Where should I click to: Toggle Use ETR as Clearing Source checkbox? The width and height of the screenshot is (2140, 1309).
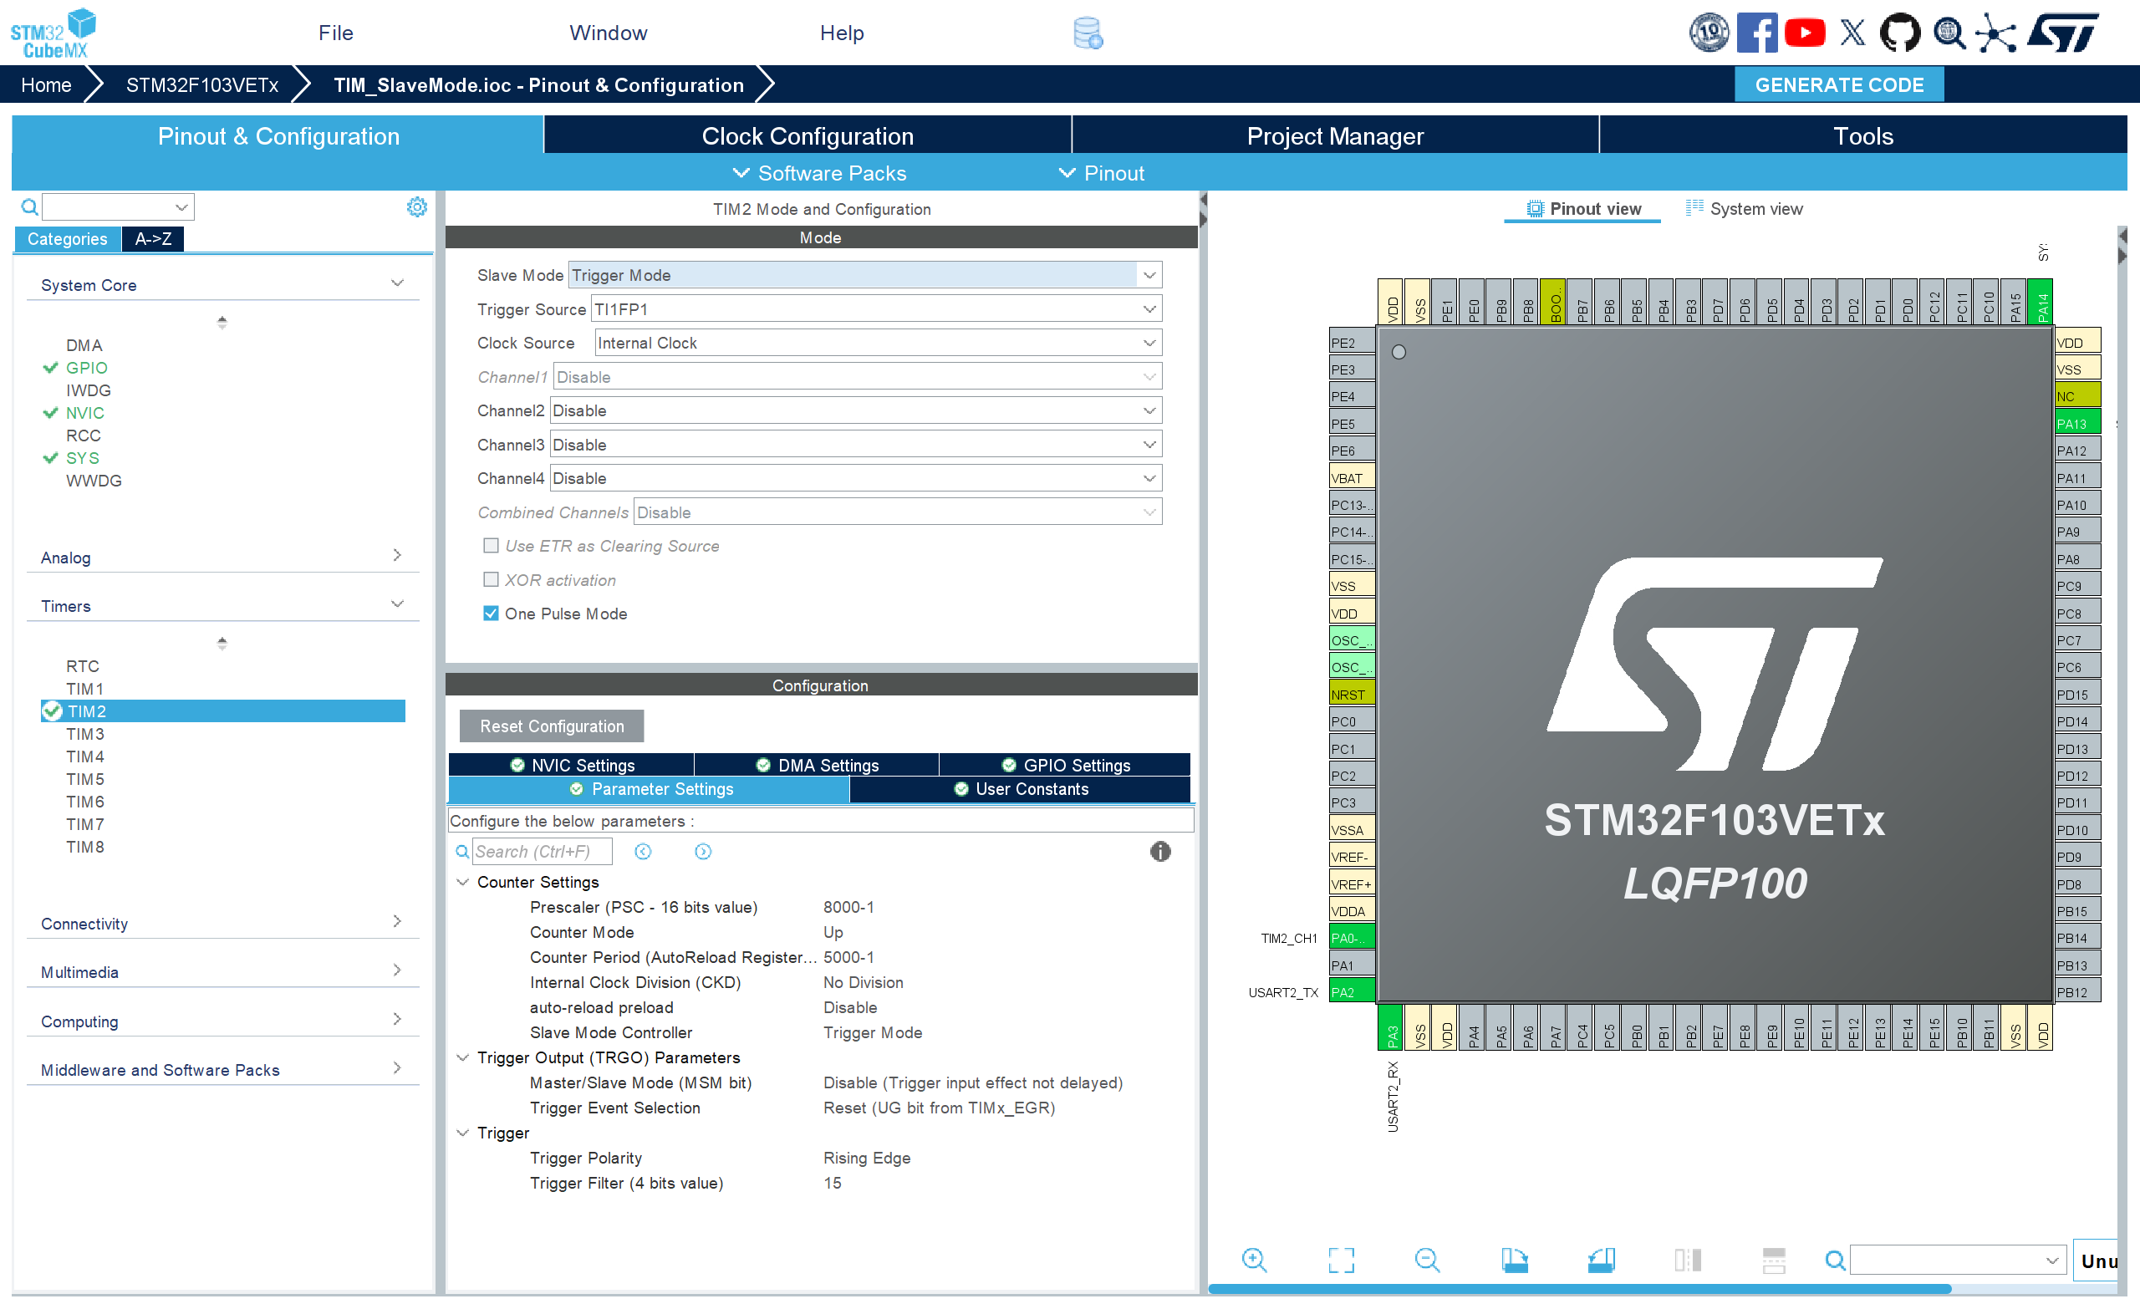pyautogui.click(x=491, y=546)
